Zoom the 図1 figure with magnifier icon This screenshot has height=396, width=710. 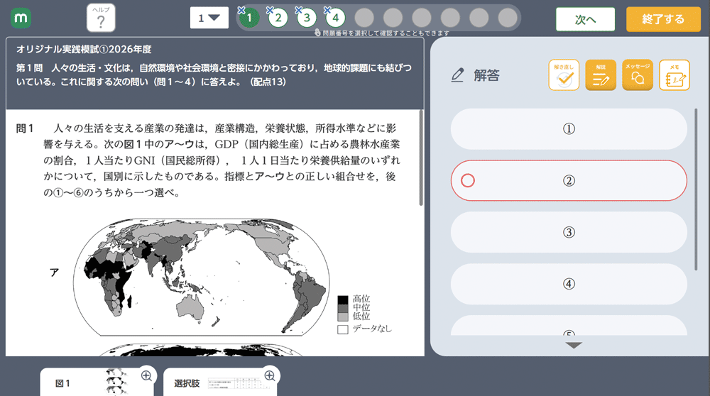click(146, 375)
